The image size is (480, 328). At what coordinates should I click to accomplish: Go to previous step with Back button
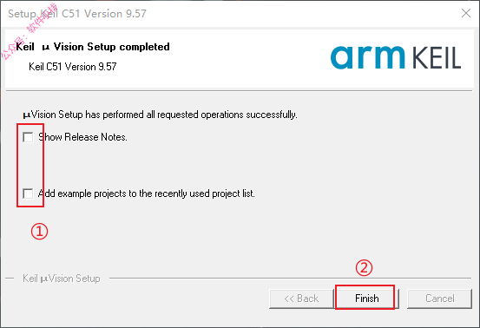301,298
